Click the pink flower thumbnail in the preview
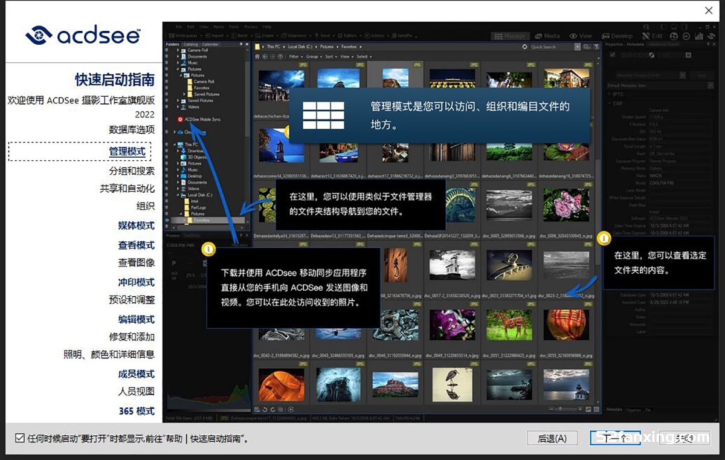The width and height of the screenshot is (725, 460). click(x=565, y=204)
